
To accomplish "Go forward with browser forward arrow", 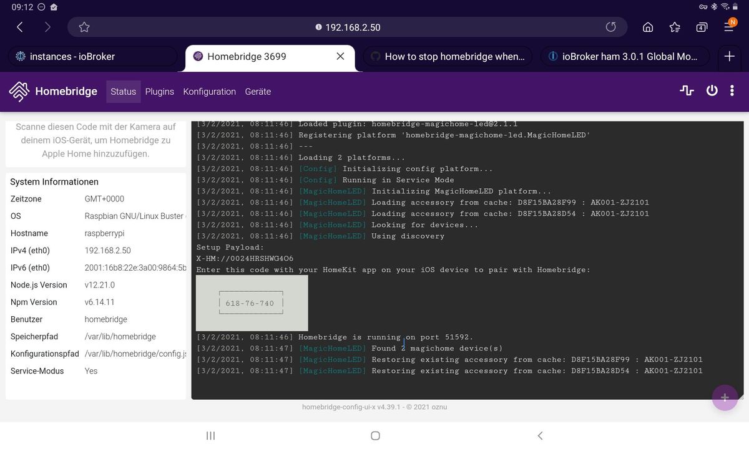I will (48, 27).
